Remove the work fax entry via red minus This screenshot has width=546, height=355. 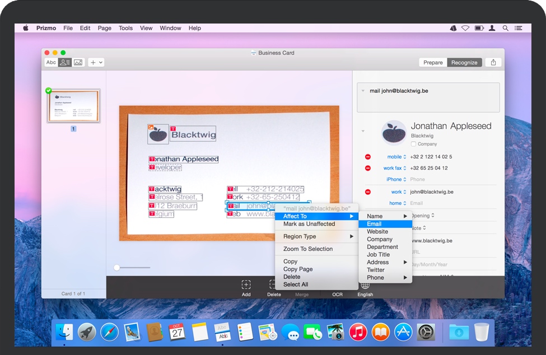tap(368, 168)
